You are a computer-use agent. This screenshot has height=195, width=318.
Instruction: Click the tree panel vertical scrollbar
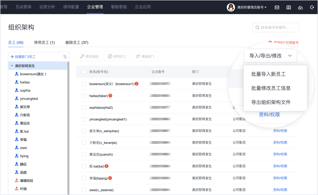coord(68,128)
